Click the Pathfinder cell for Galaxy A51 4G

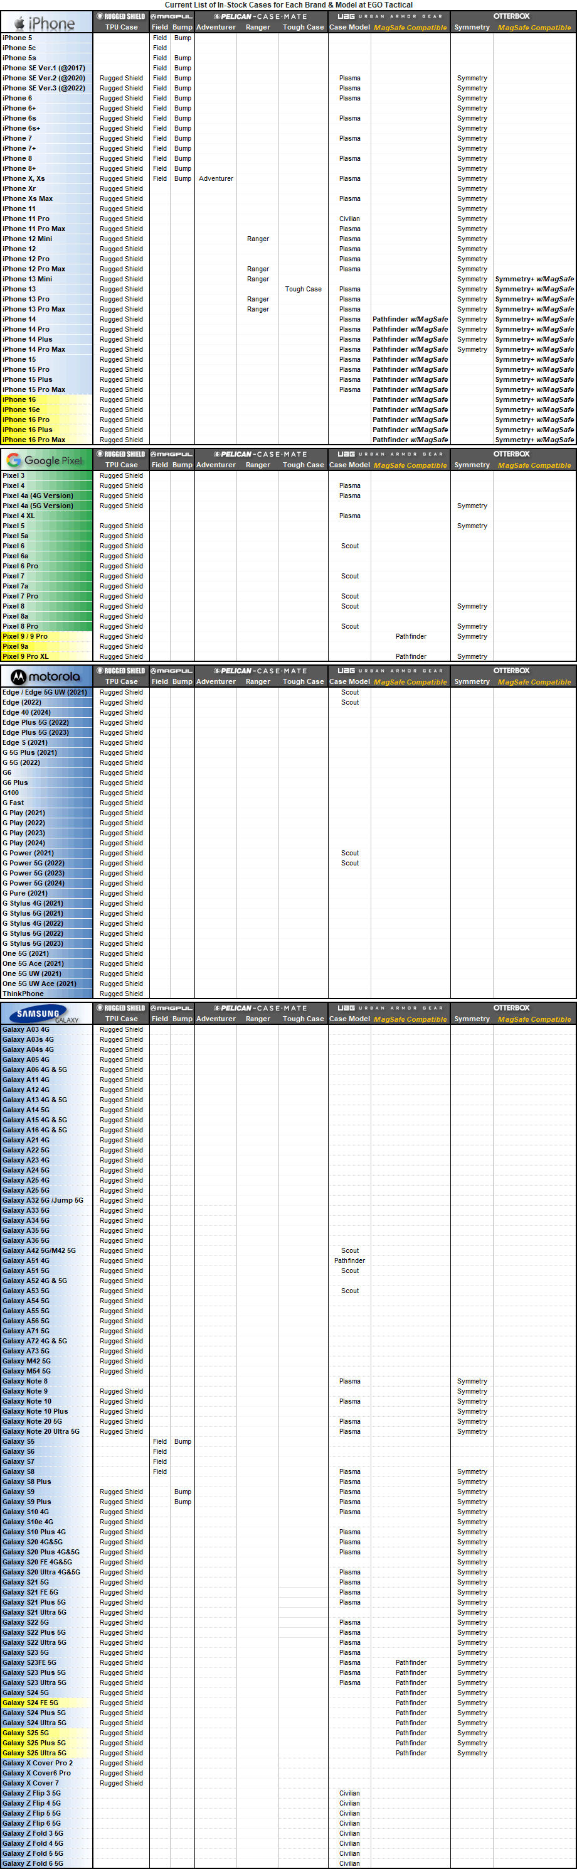click(x=349, y=1260)
